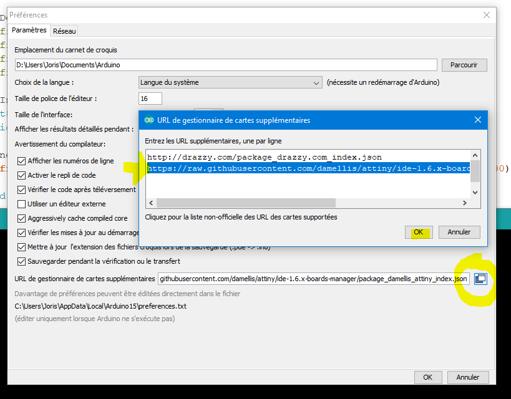Select the highlighted githubusercontent attiny URL line
The height and width of the screenshot is (399, 511).
click(308, 168)
